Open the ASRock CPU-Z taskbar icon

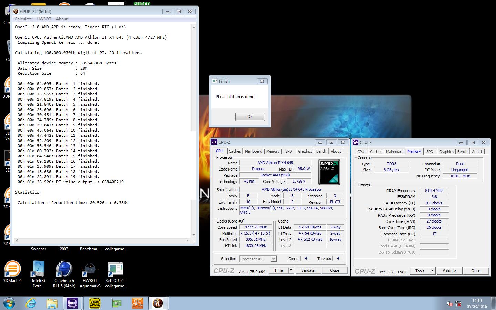[94, 303]
